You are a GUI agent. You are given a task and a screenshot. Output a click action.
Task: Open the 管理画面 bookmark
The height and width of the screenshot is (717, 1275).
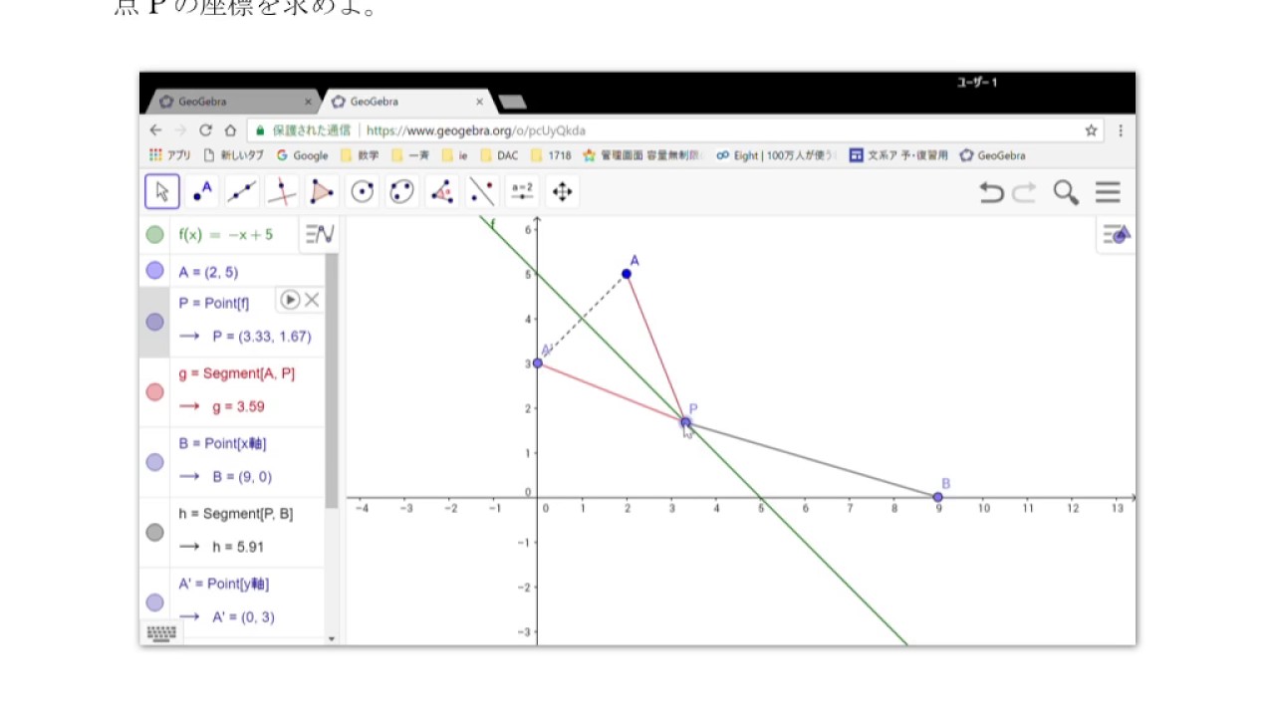coord(642,155)
